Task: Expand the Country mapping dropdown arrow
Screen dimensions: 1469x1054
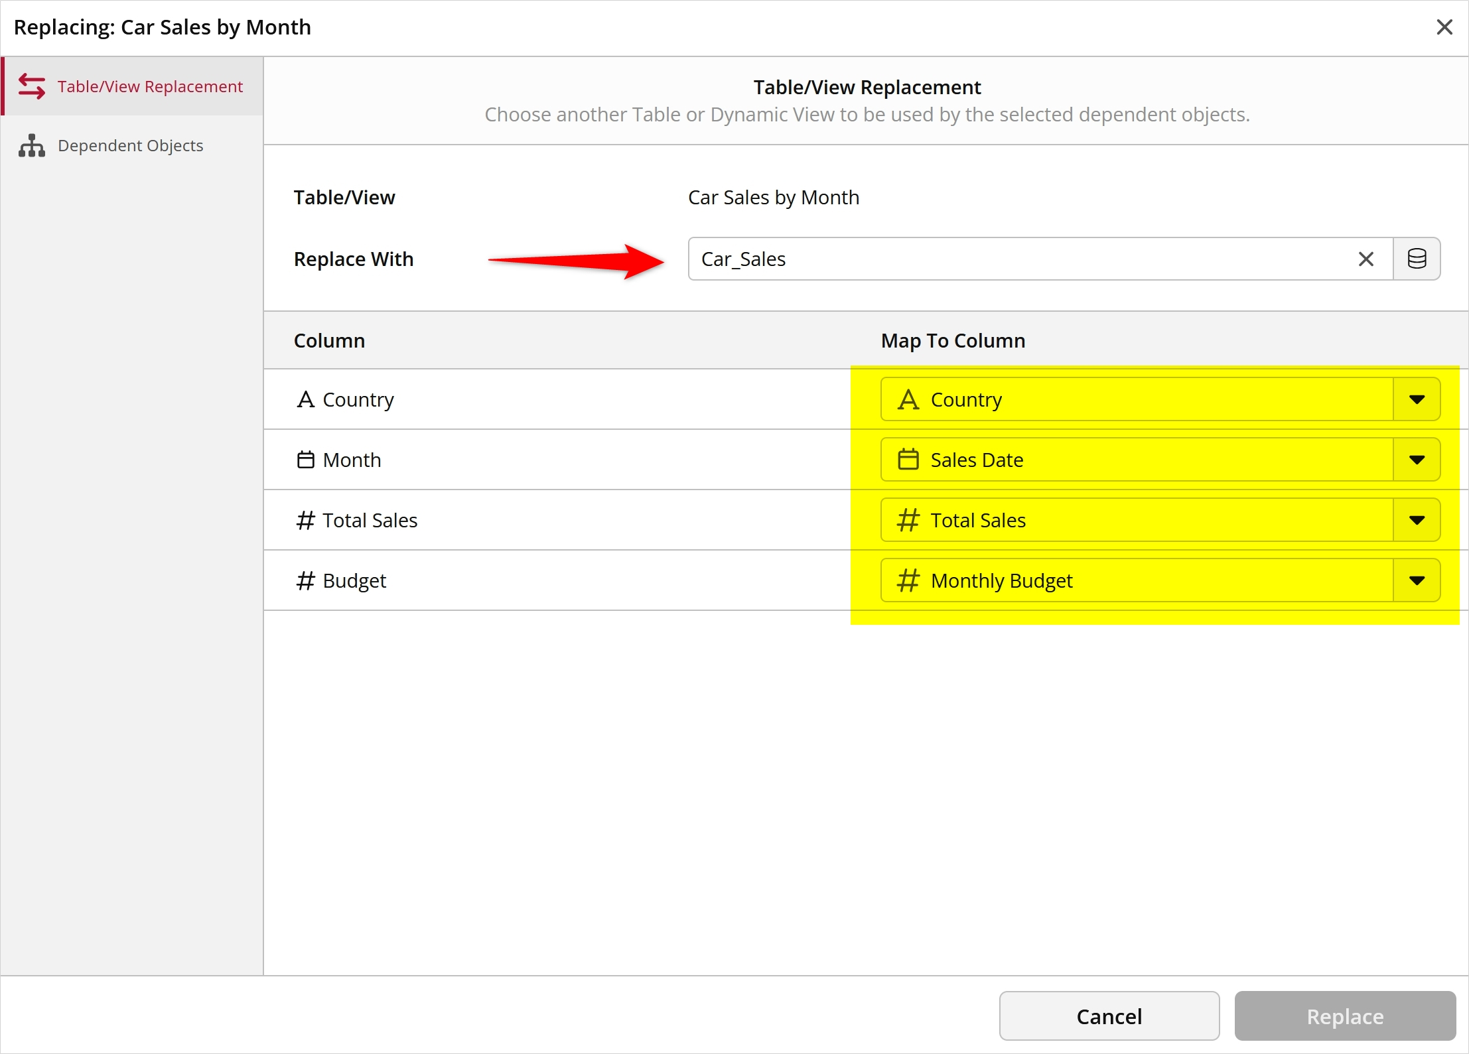Action: pyautogui.click(x=1417, y=399)
